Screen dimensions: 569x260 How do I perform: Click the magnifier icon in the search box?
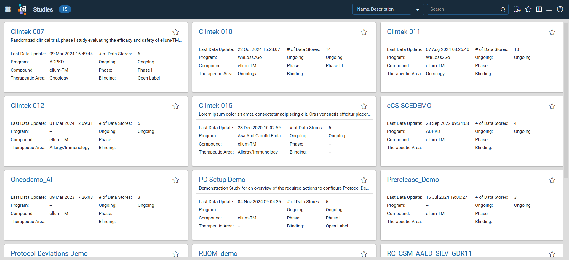tap(503, 9)
